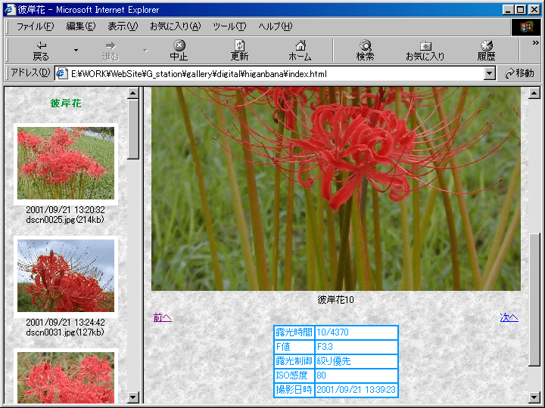
Task: Click the ISO value 80 cell
Action: pyautogui.click(x=357, y=376)
